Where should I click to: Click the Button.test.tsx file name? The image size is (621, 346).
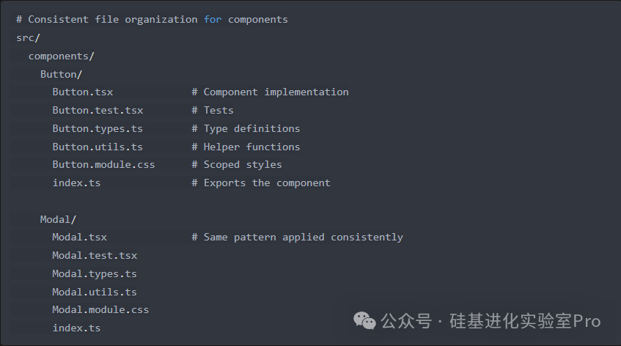tap(98, 110)
